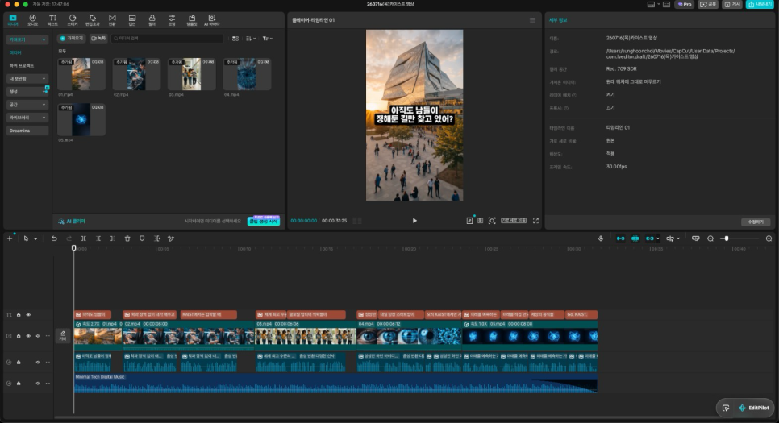Open the AI 클리퍼 tool
The height and width of the screenshot is (423, 779).
click(x=72, y=222)
